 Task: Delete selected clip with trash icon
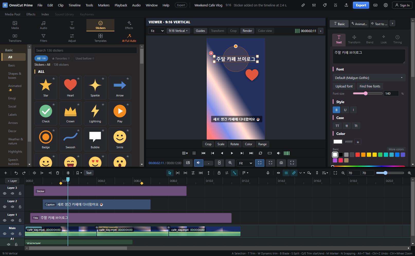click(58, 173)
